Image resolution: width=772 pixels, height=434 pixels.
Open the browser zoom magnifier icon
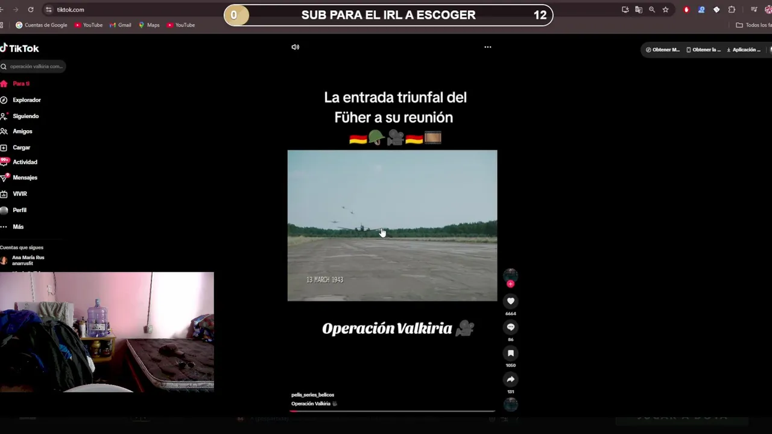point(652,10)
